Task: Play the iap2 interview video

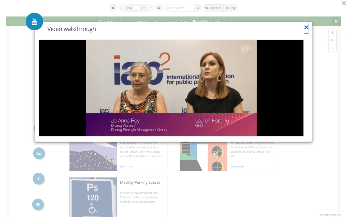Action: click(171, 88)
